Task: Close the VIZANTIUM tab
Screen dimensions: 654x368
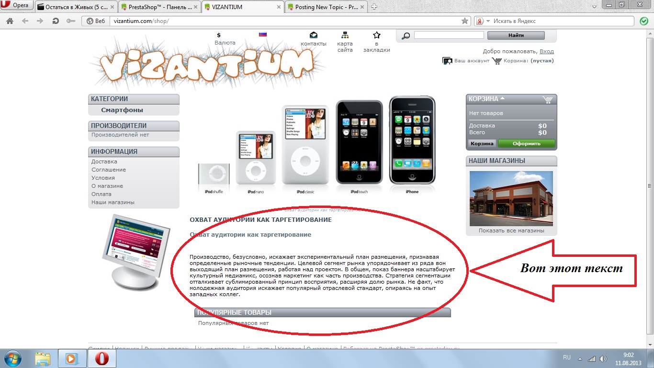Action: click(278, 7)
